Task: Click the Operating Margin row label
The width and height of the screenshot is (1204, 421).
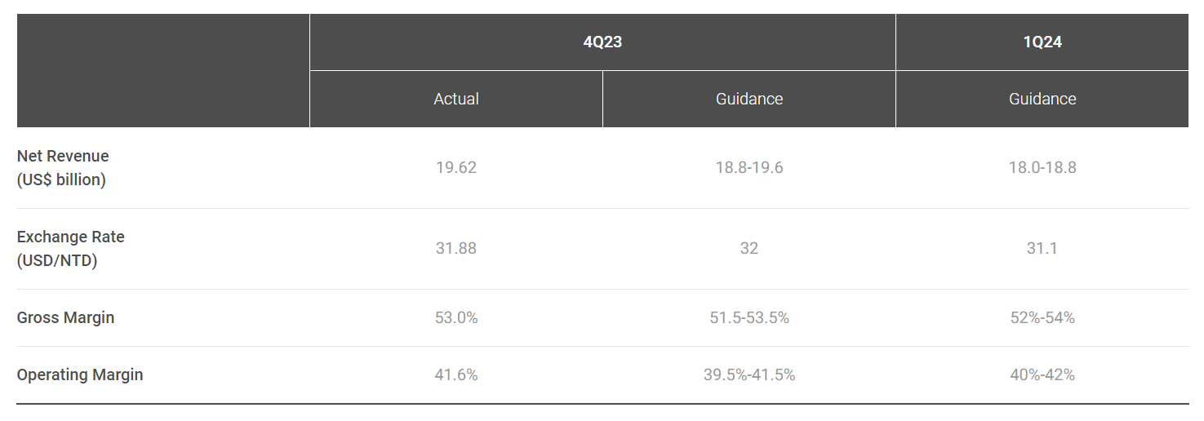Action: [80, 374]
